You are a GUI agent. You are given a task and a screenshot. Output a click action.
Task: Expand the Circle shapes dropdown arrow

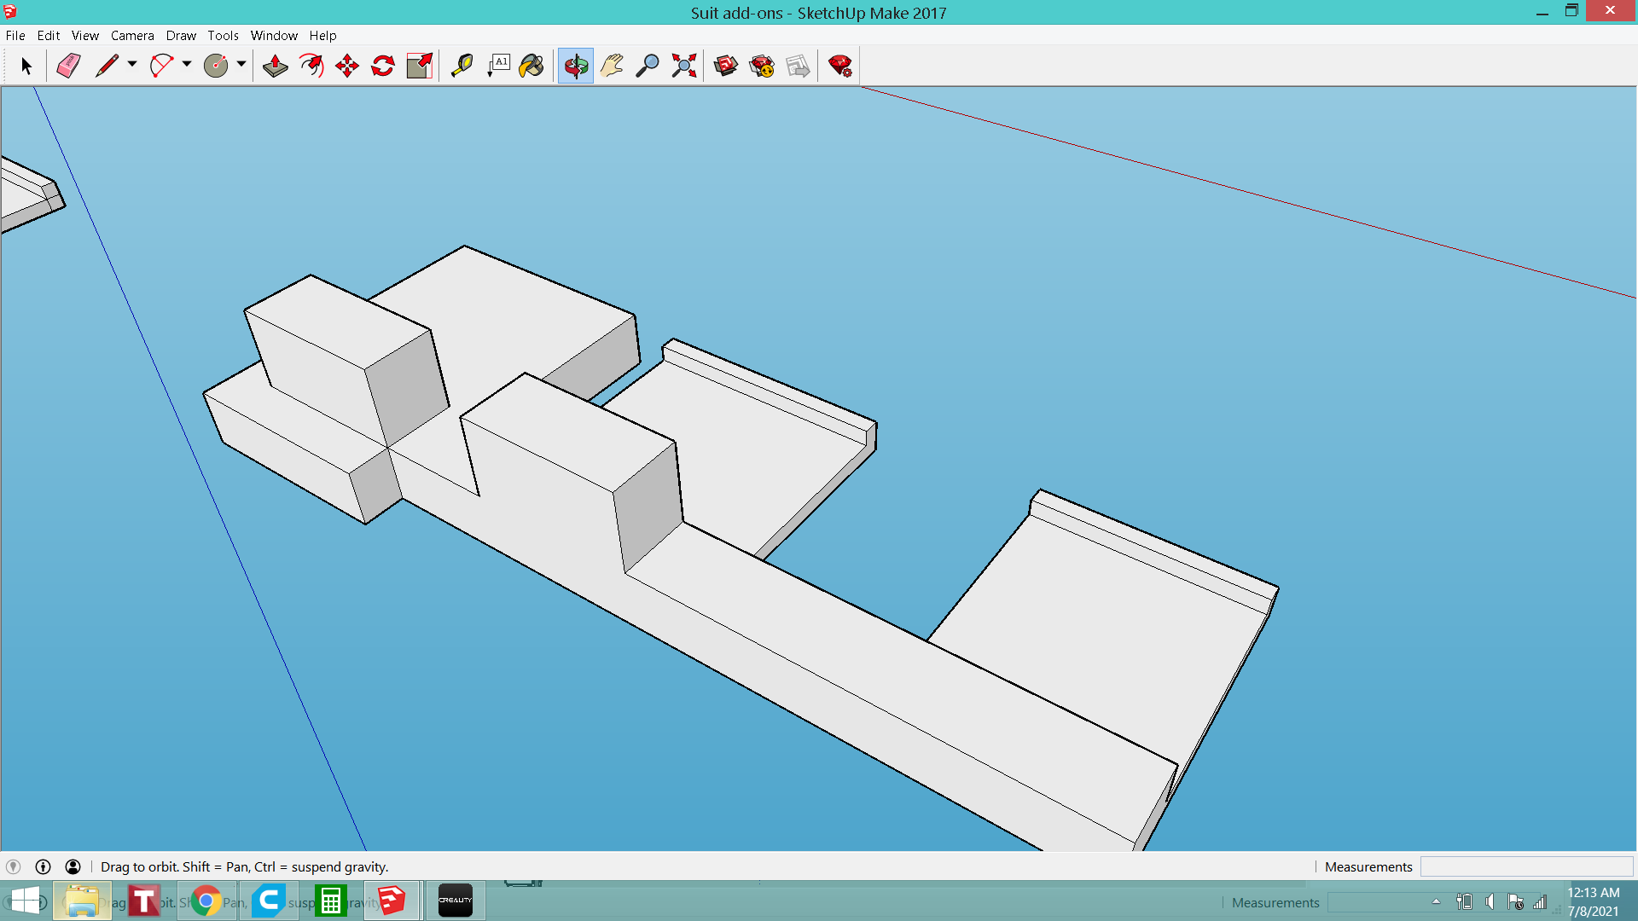tap(241, 64)
